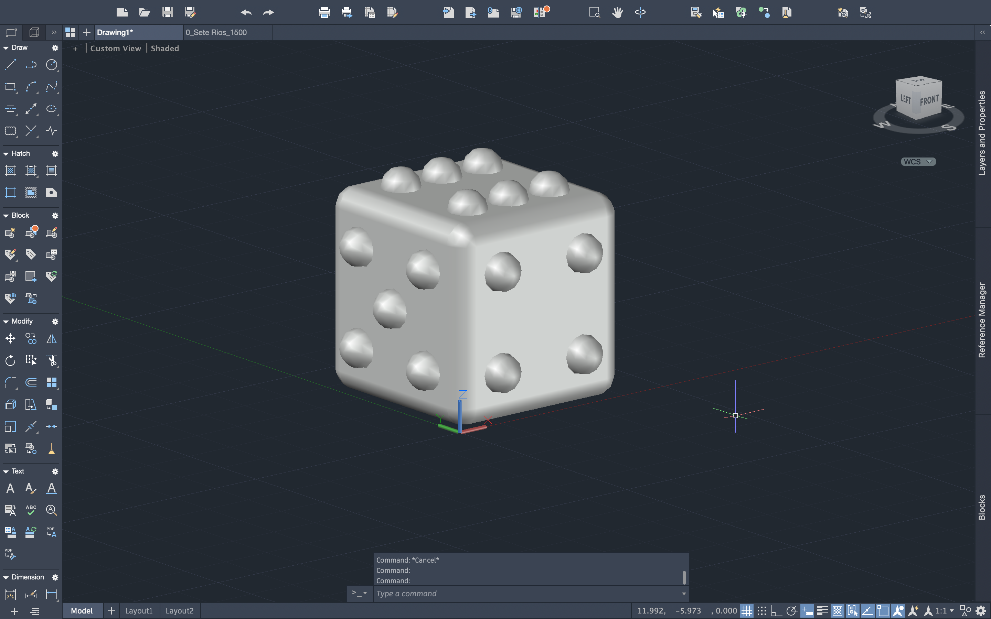The height and width of the screenshot is (619, 991).
Task: Select the Ellipse tool
Action: click(52, 108)
